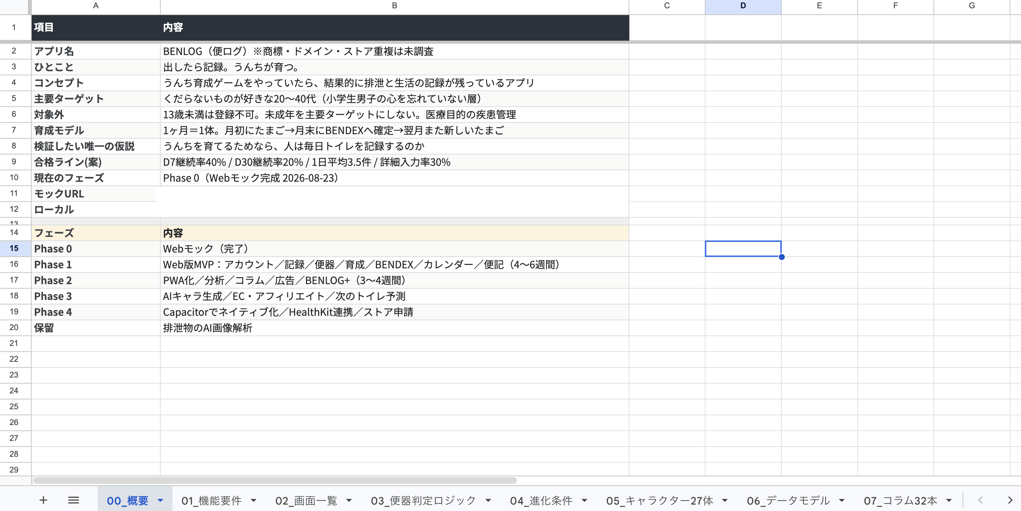Click the ひとこと cell
This screenshot has height=511, width=1021.
pos(95,67)
